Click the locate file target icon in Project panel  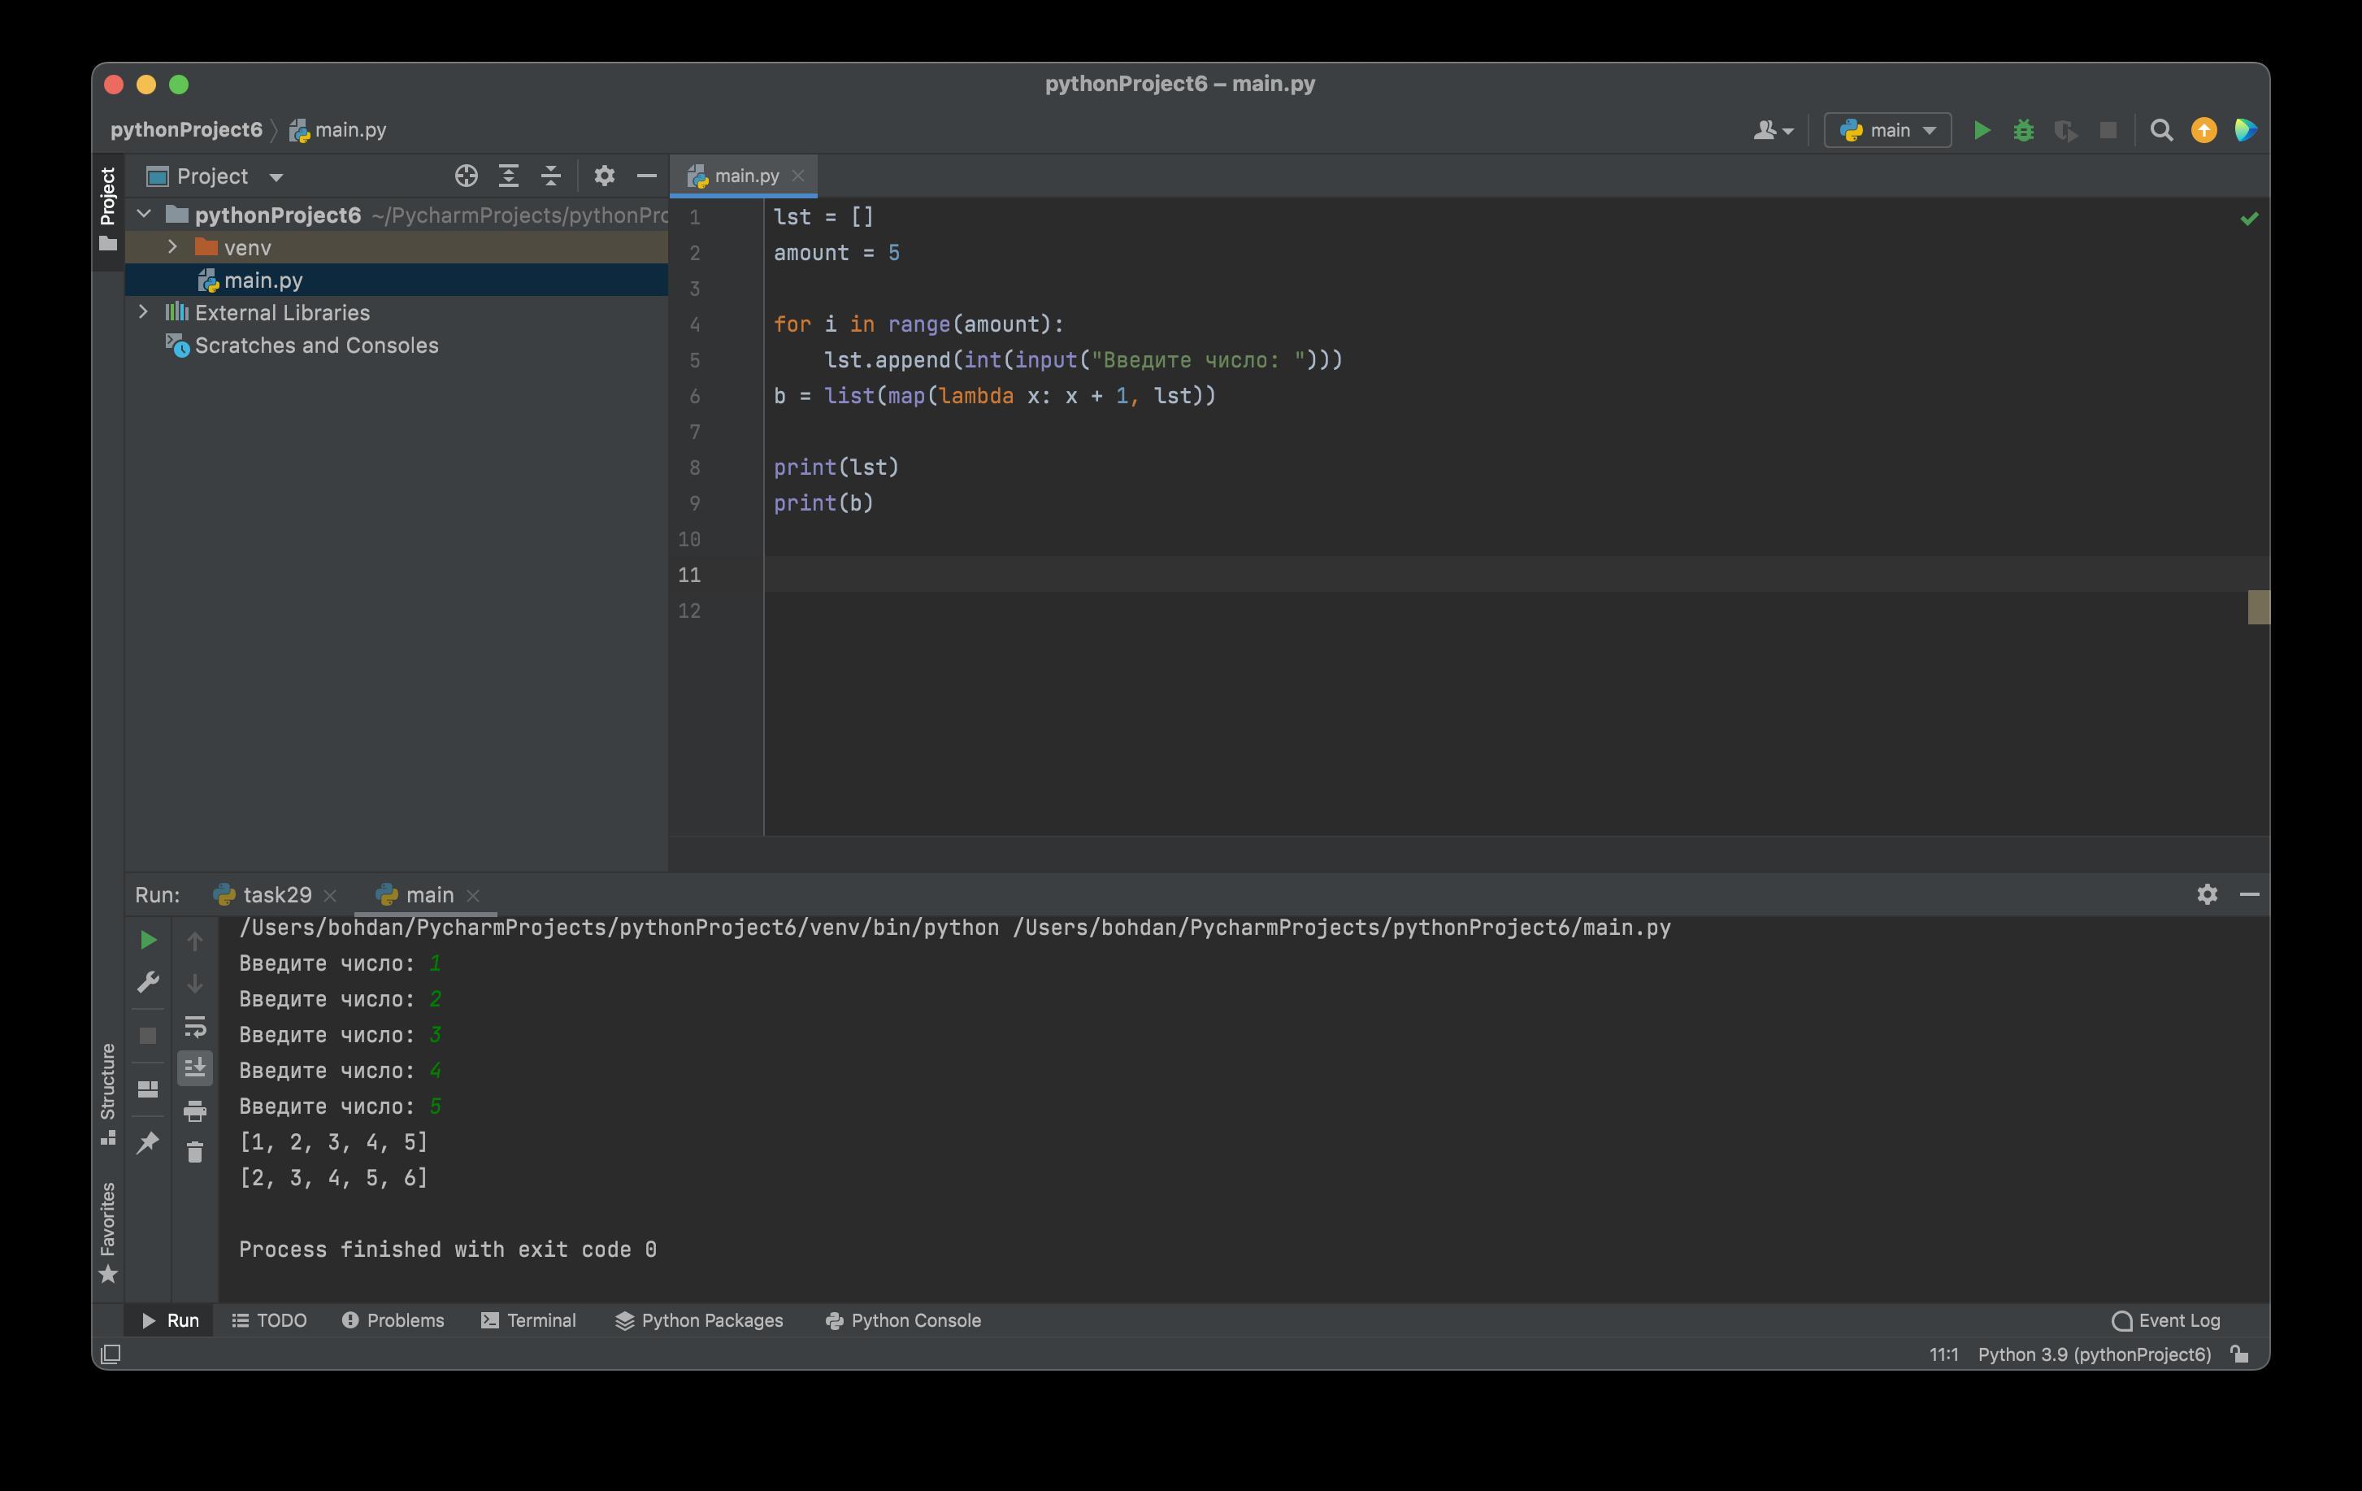coord(466,176)
